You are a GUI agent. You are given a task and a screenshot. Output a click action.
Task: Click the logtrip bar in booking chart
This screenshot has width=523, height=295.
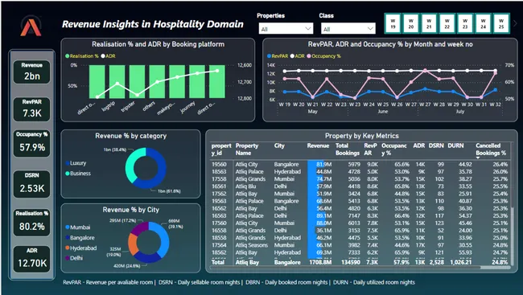point(117,82)
